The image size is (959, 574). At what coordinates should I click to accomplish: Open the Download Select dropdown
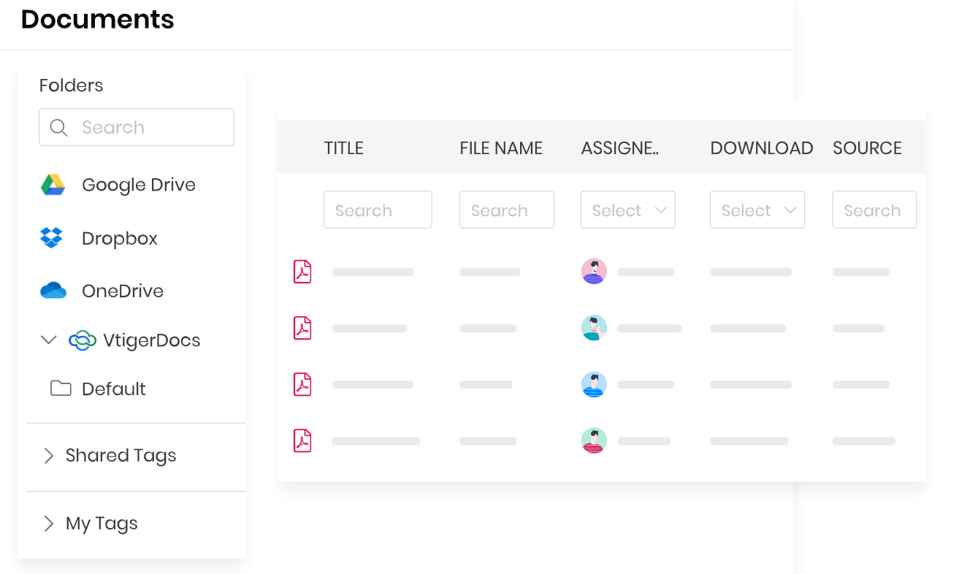(x=757, y=210)
